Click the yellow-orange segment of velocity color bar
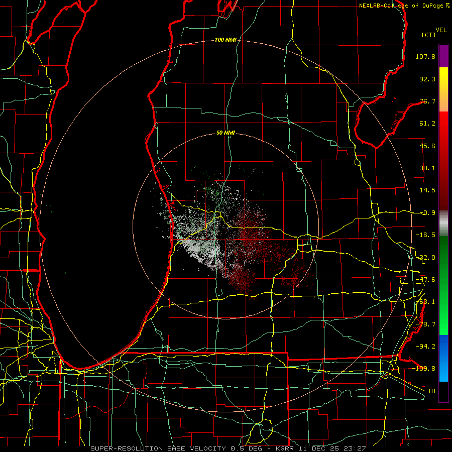The image size is (452, 452). tap(443, 89)
